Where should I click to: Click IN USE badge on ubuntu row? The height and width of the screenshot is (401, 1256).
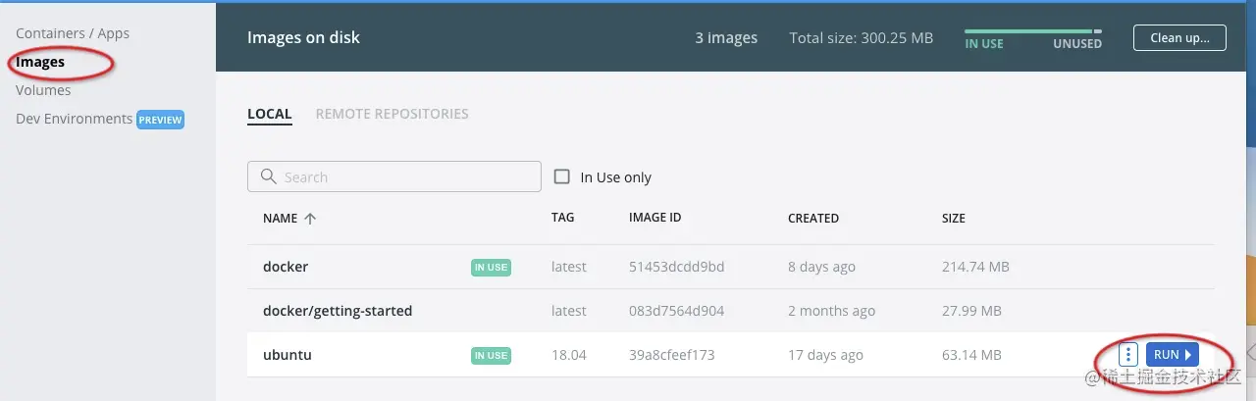[492, 355]
